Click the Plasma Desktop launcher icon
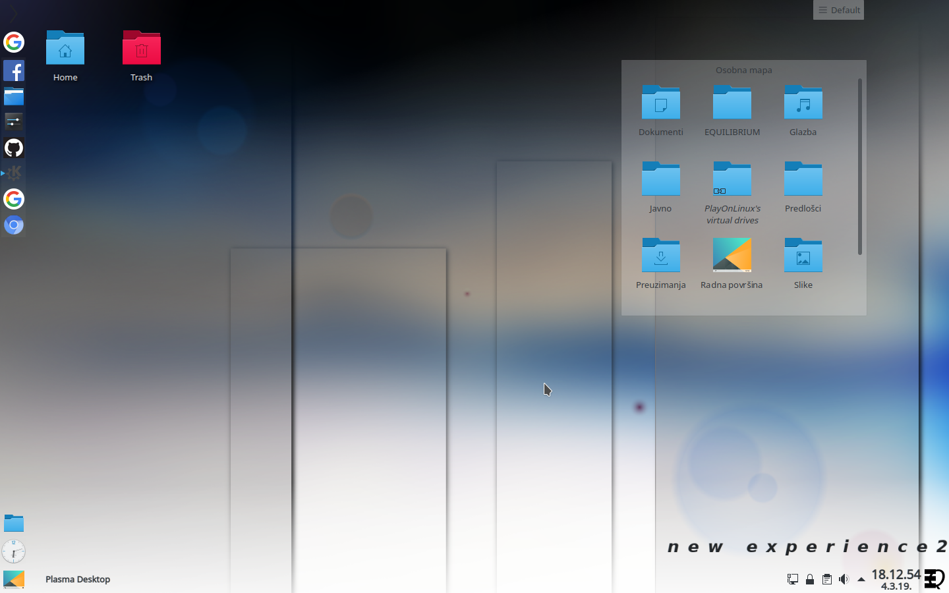This screenshot has height=593, width=949. 14,579
